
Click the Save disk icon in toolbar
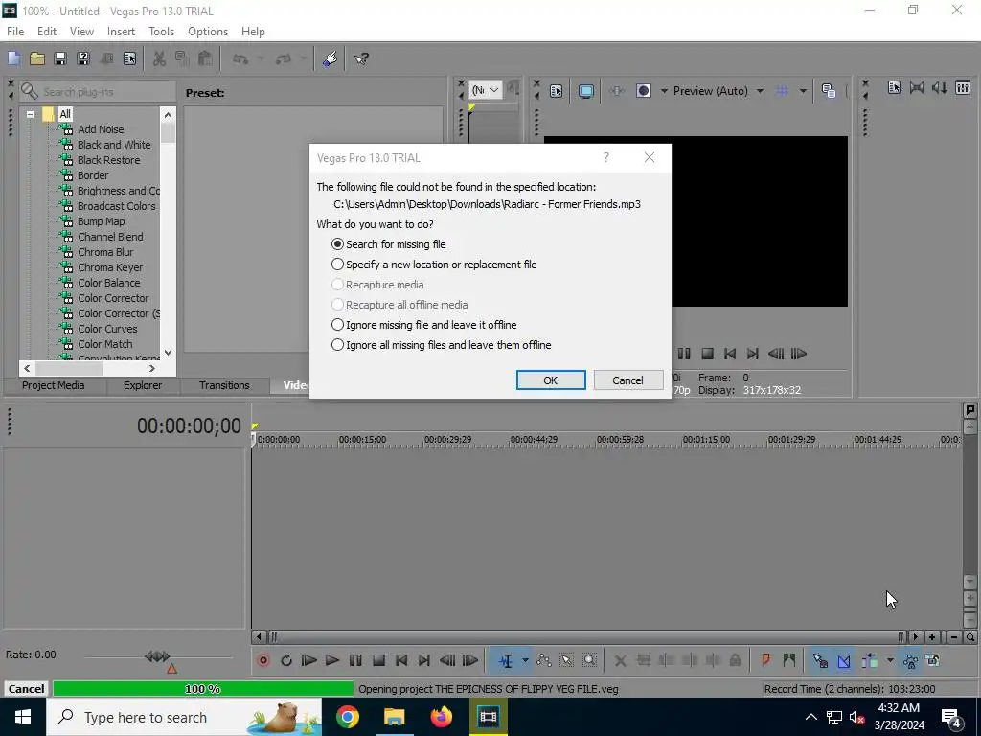(60, 58)
